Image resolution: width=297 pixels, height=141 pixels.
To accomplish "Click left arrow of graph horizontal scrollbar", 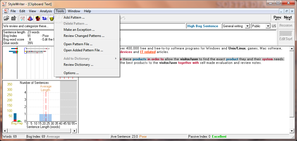I will tap(4, 131).
